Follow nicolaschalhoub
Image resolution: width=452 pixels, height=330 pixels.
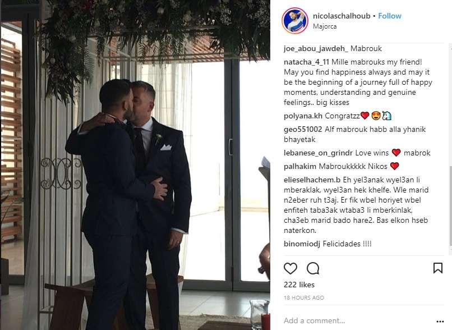[390, 16]
